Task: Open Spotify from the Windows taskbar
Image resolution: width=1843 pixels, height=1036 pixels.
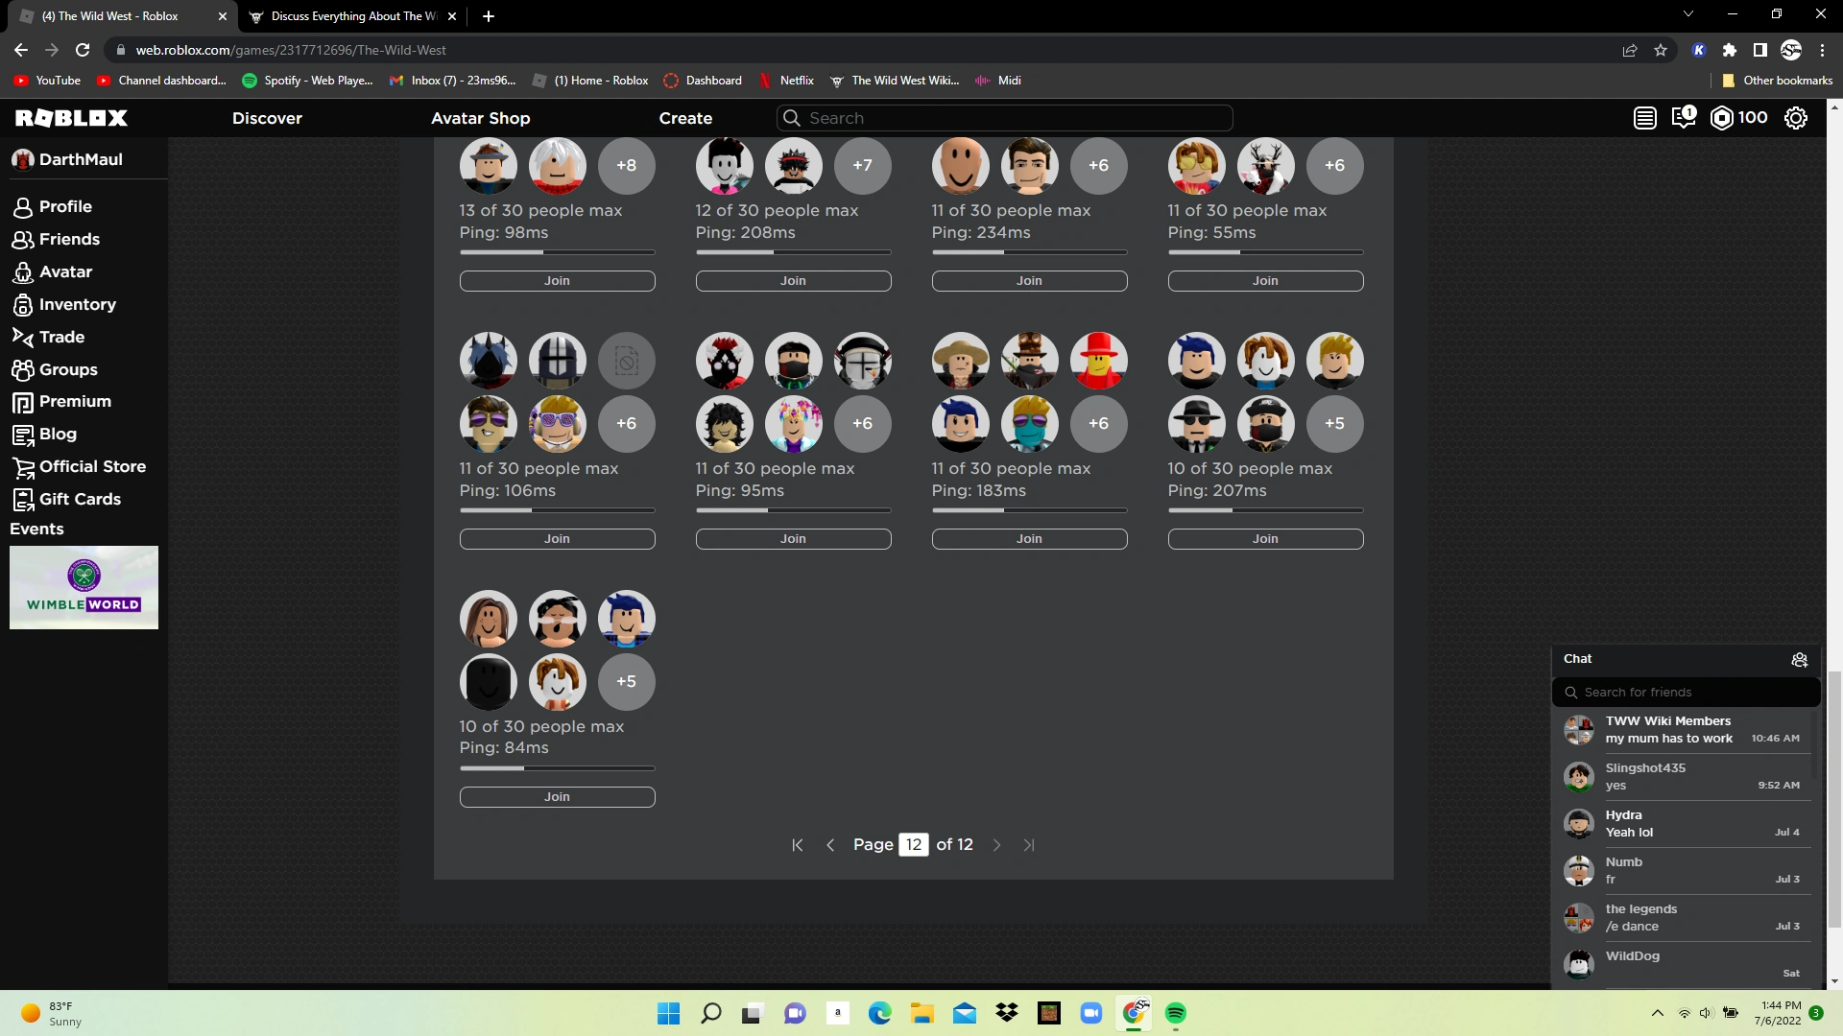Action: pos(1175,1013)
